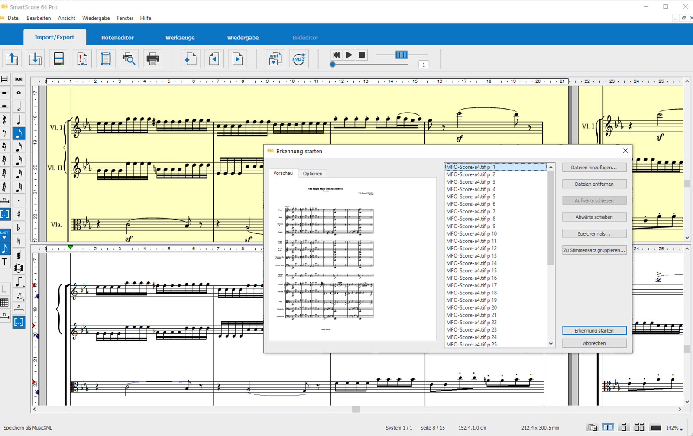Select the quarter rest in the palette
Image resolution: width=693 pixels, height=436 pixels.
click(5, 119)
